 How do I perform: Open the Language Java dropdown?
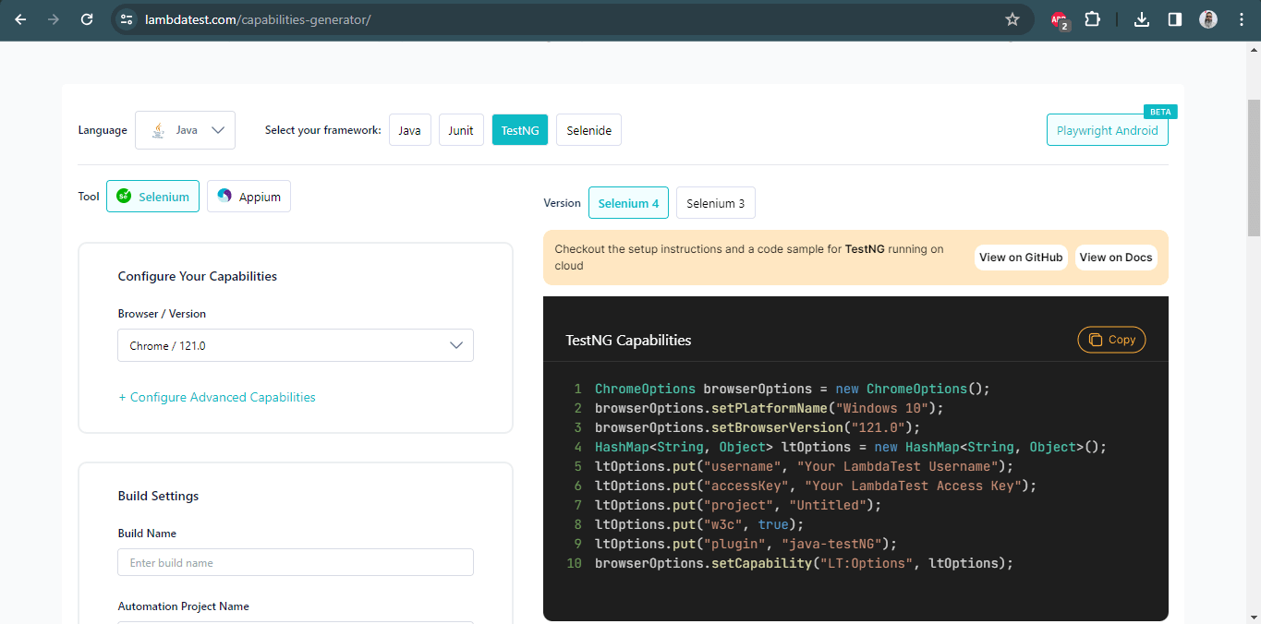coord(185,130)
